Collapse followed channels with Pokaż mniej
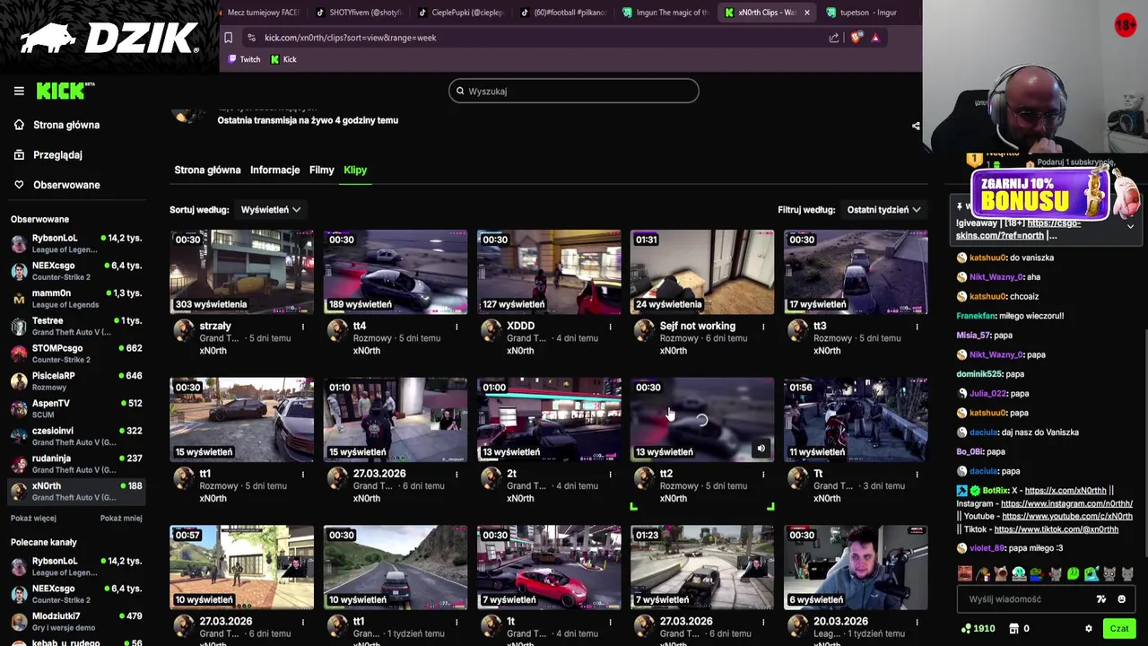The width and height of the screenshot is (1148, 646). pyautogui.click(x=121, y=518)
